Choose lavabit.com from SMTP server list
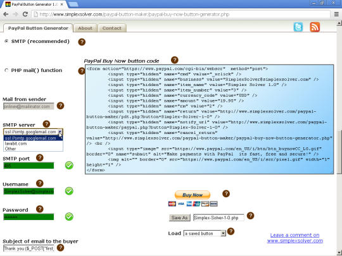The width and height of the screenshot is (342, 256). click(33, 143)
